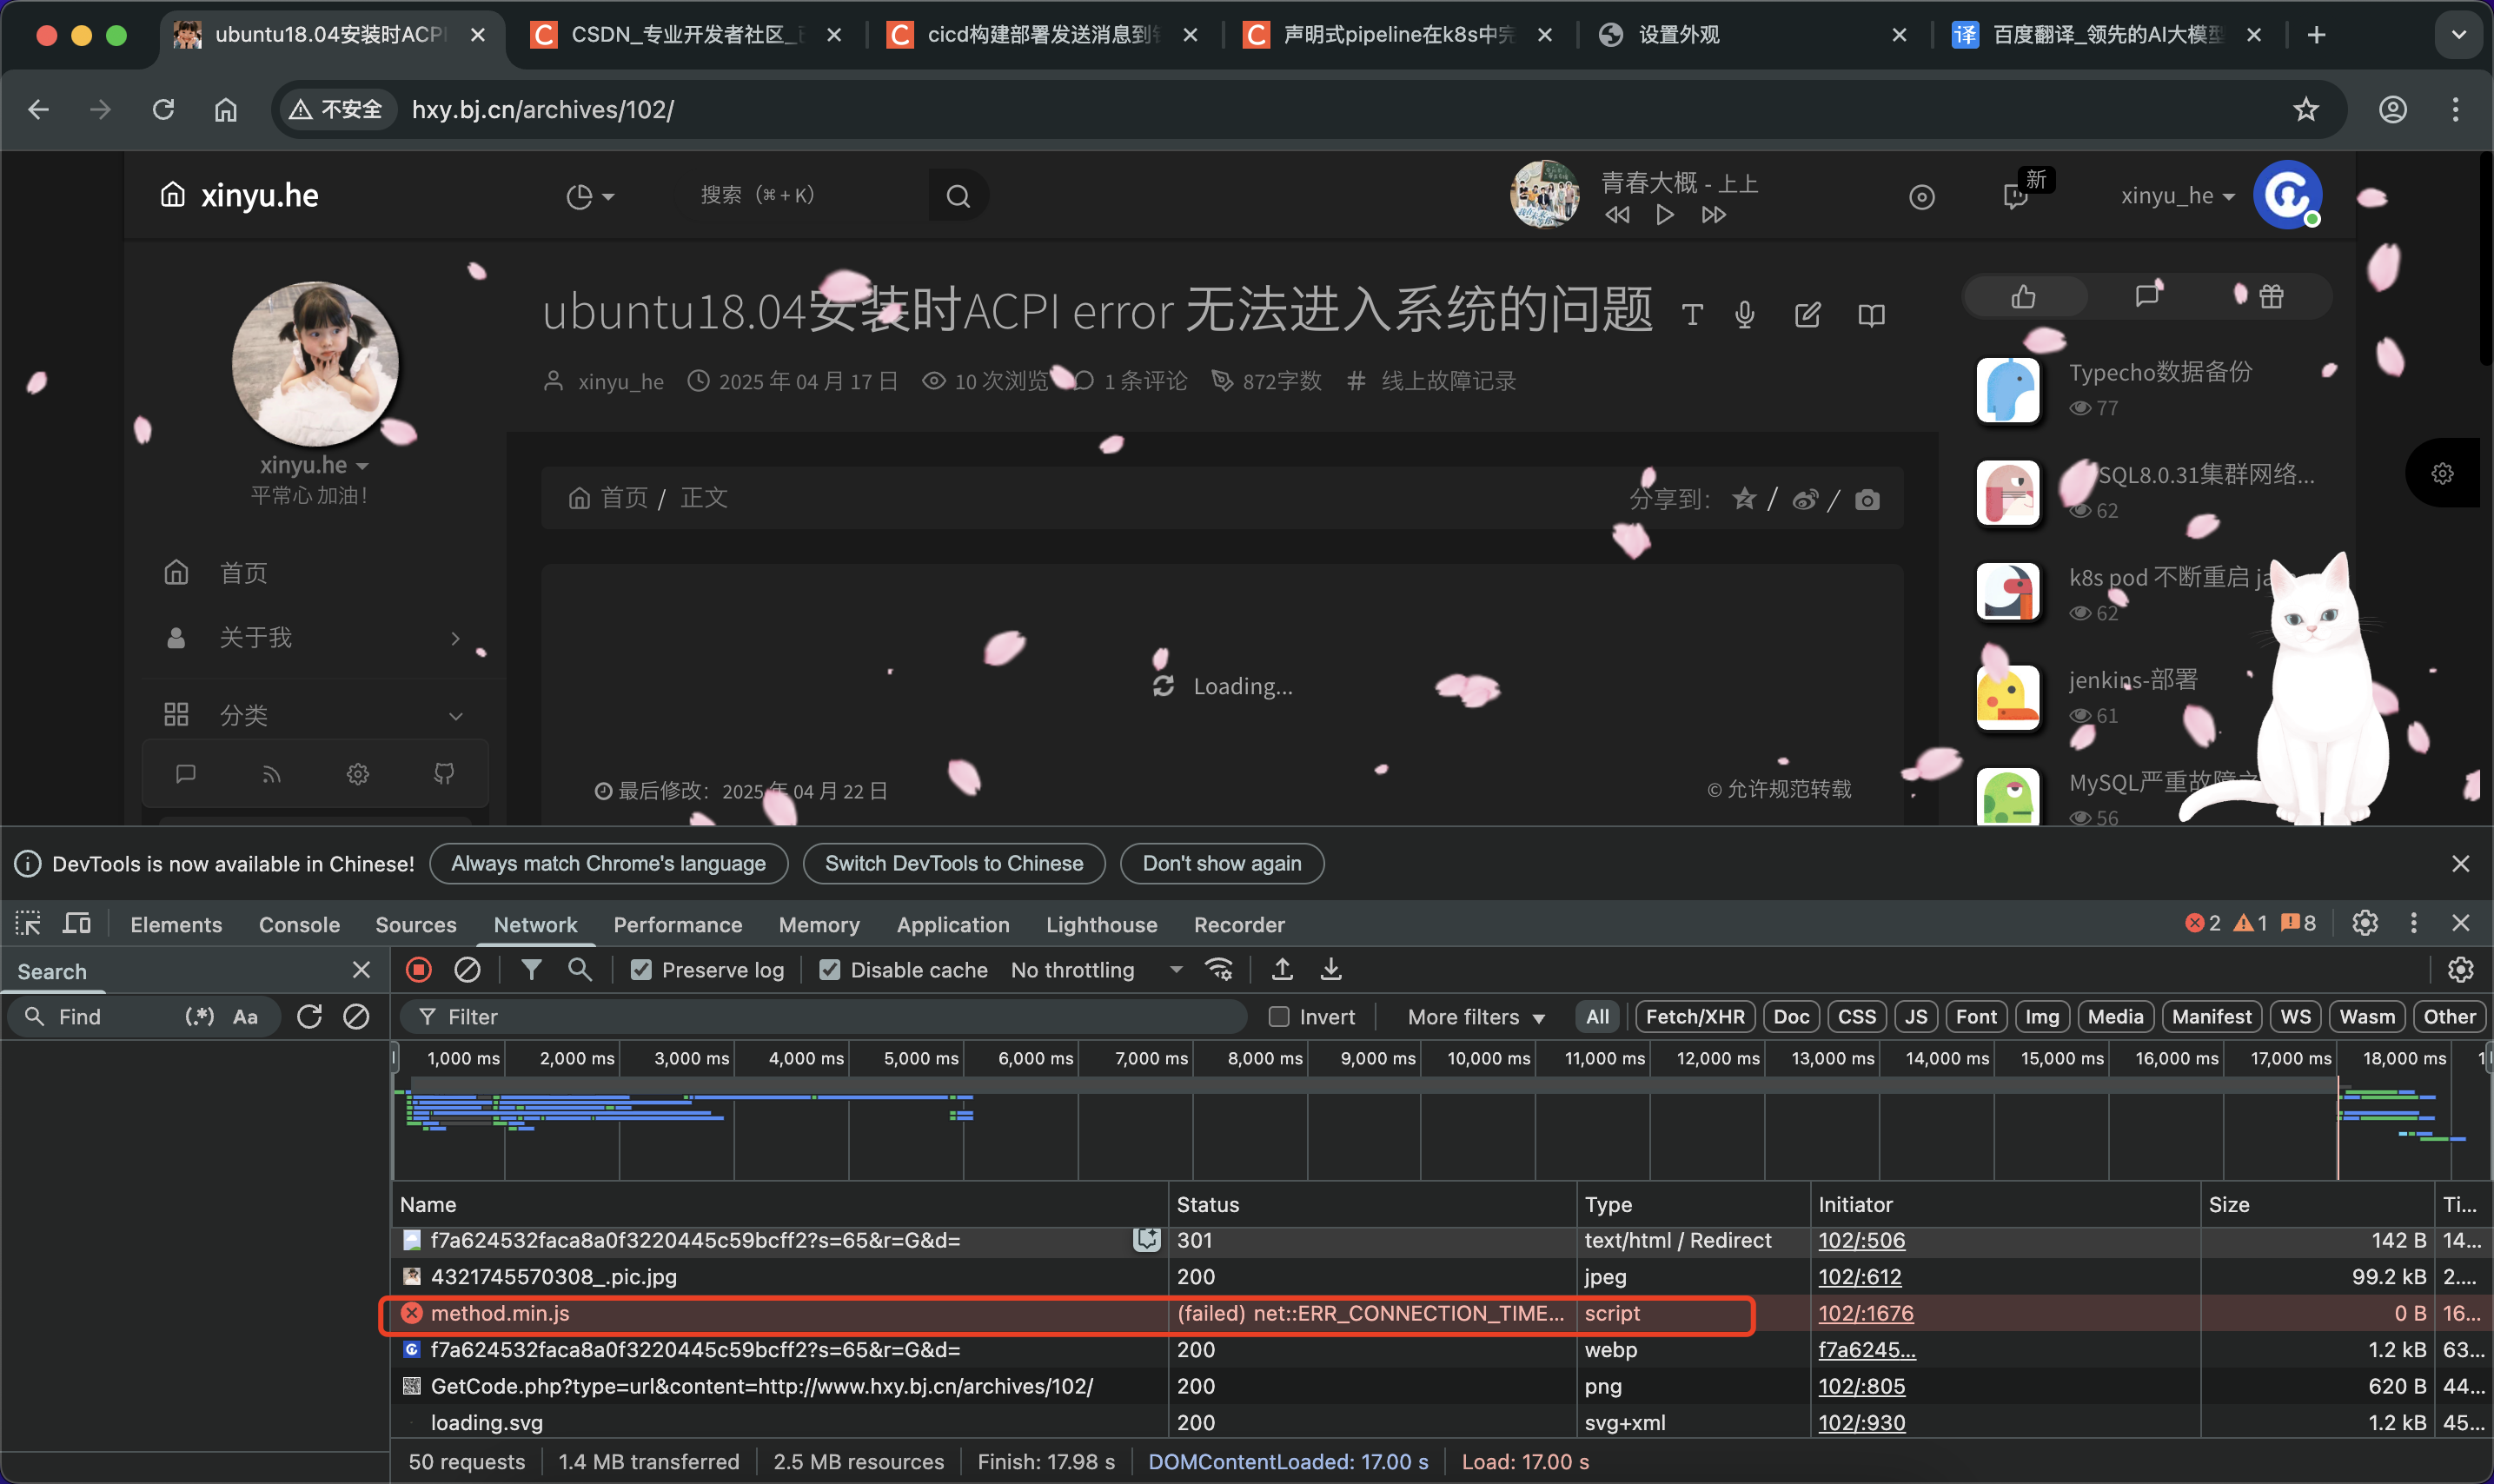
Task: Click Always match Chrome's language
Action: pos(608,863)
